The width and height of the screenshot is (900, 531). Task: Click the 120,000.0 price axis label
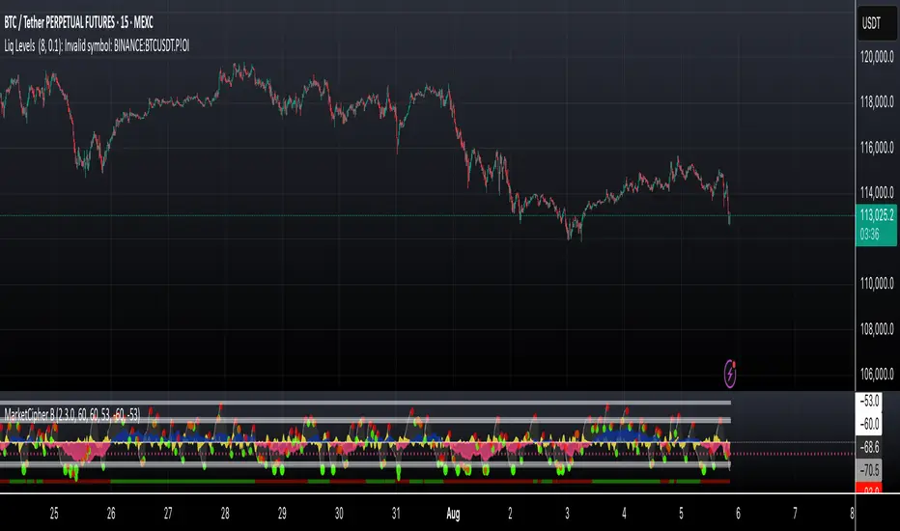(875, 58)
